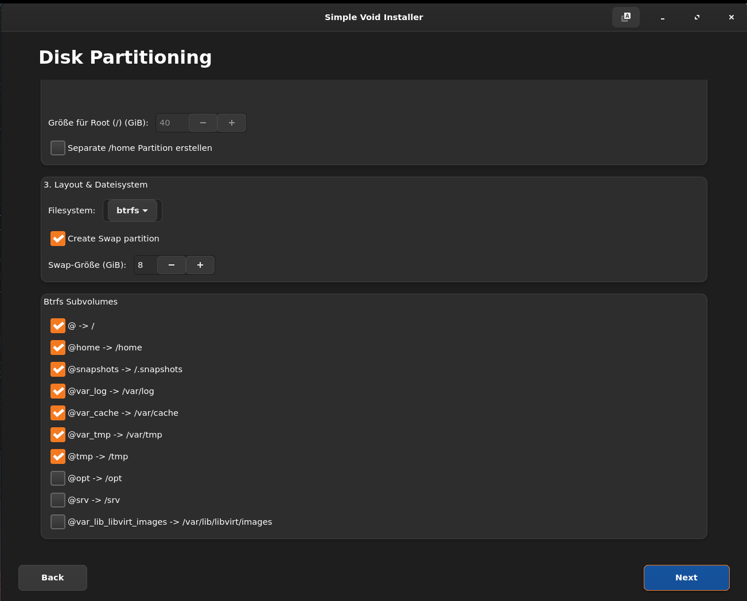Uncheck Create Swap partition
Image resolution: width=747 pixels, height=601 pixels.
pos(58,239)
